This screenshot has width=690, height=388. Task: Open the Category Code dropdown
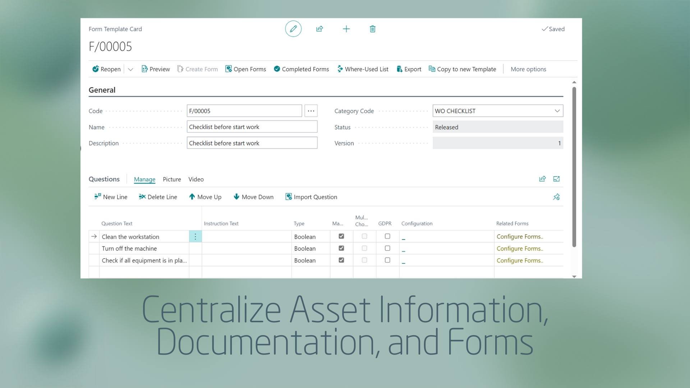click(557, 111)
